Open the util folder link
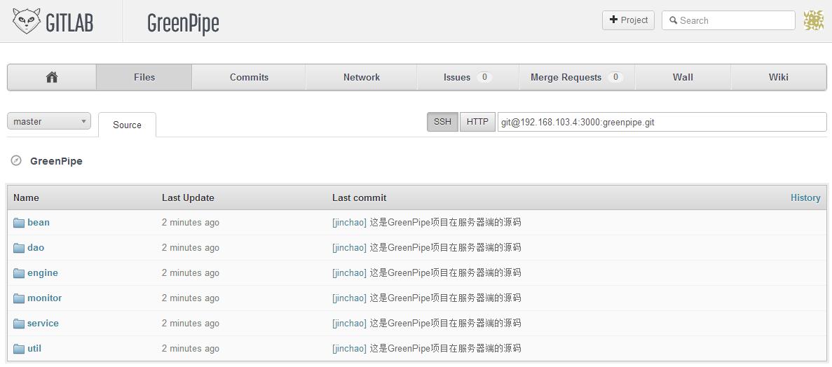The image size is (832, 367). point(34,348)
